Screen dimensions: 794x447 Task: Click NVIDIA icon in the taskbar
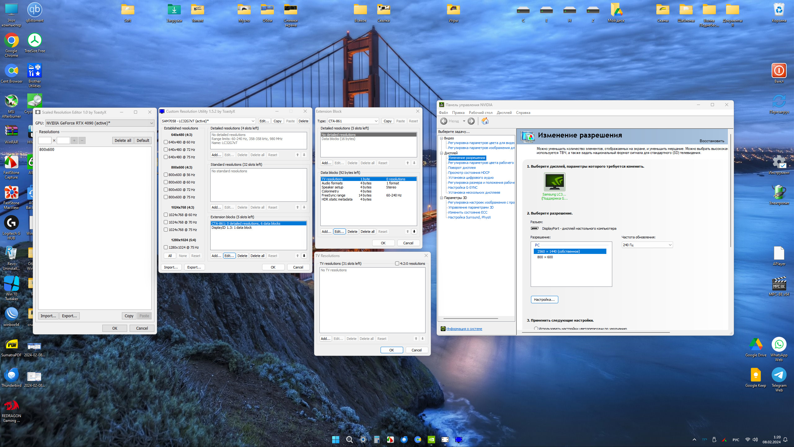(x=431, y=440)
